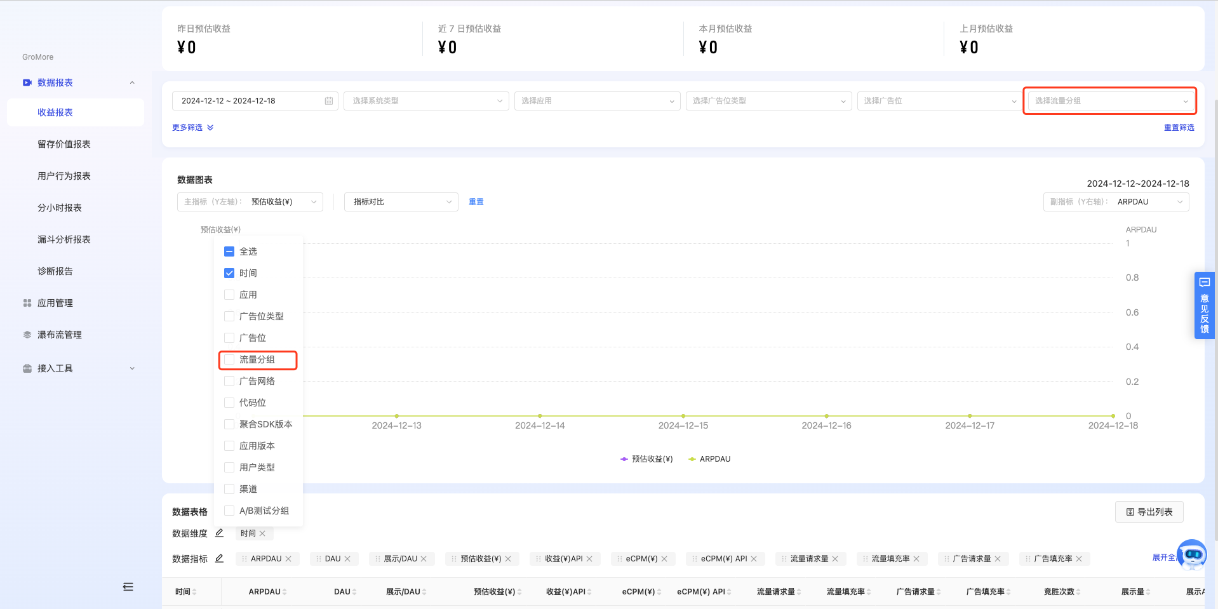Open the robot assistant chat icon

click(x=1192, y=554)
